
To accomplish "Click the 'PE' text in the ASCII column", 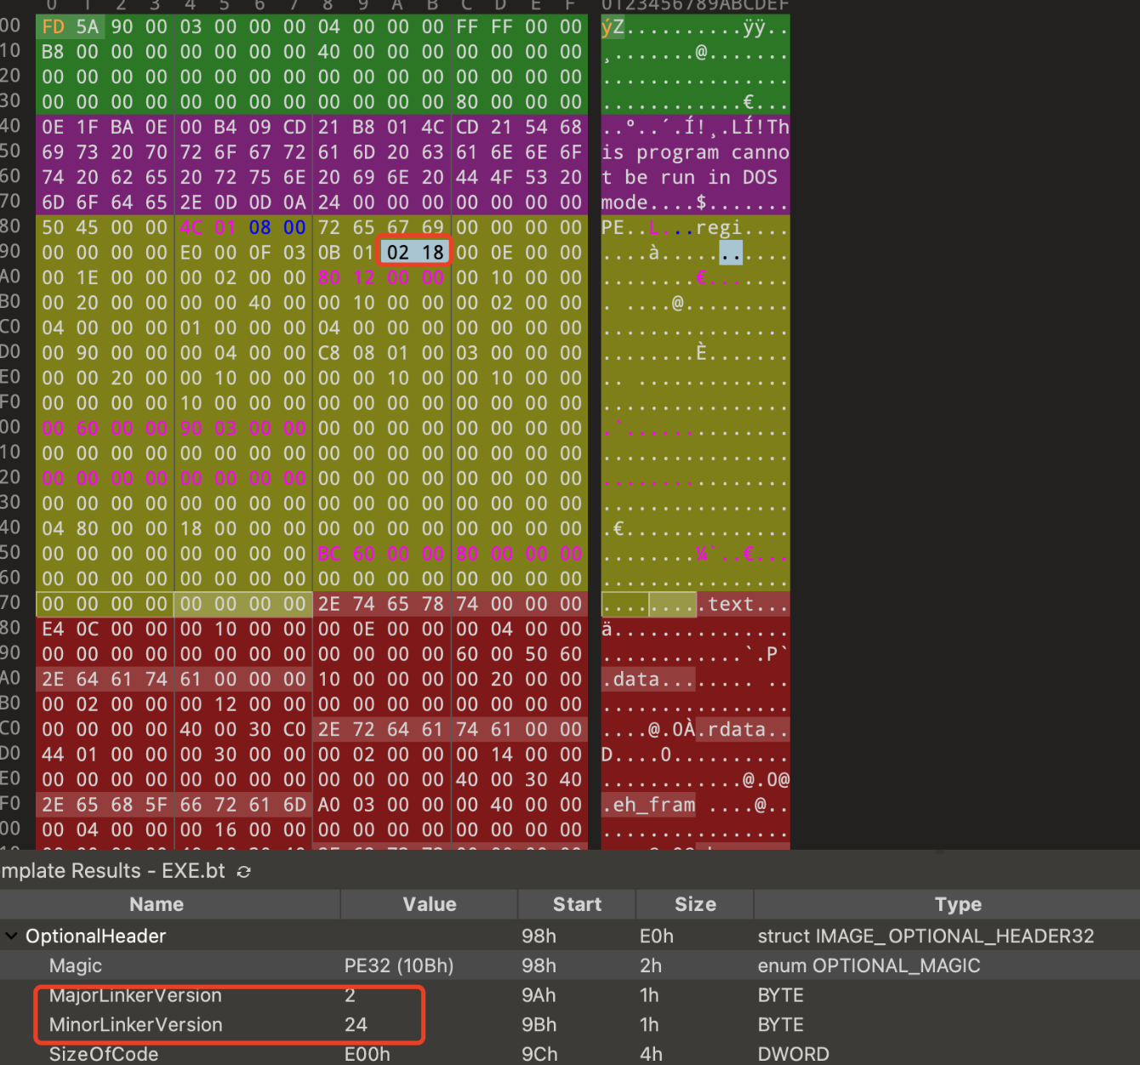I will (x=613, y=228).
